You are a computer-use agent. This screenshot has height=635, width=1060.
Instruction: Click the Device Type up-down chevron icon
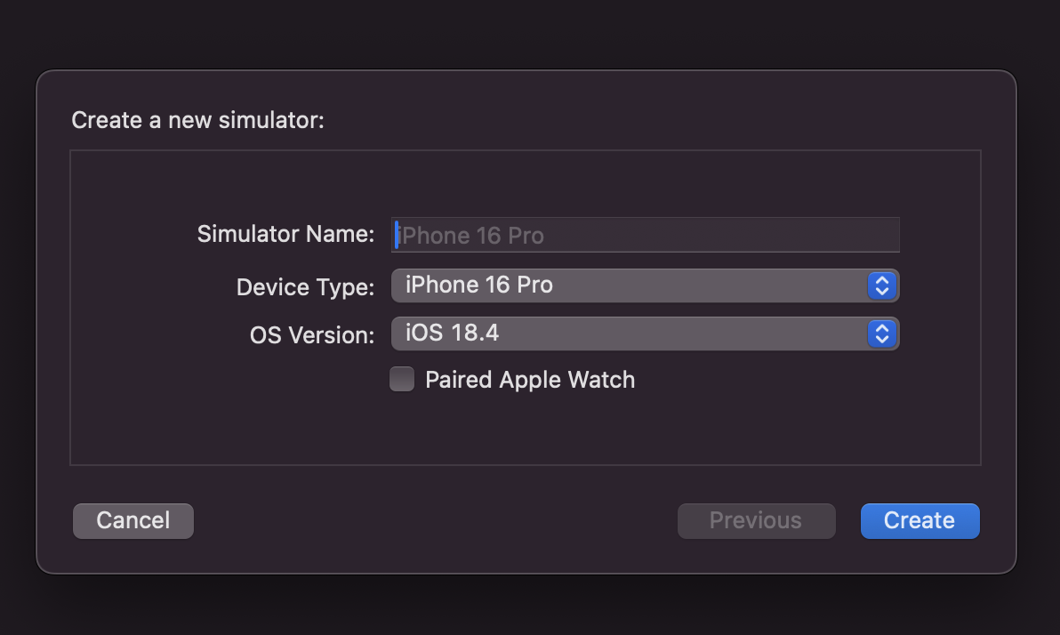click(881, 285)
